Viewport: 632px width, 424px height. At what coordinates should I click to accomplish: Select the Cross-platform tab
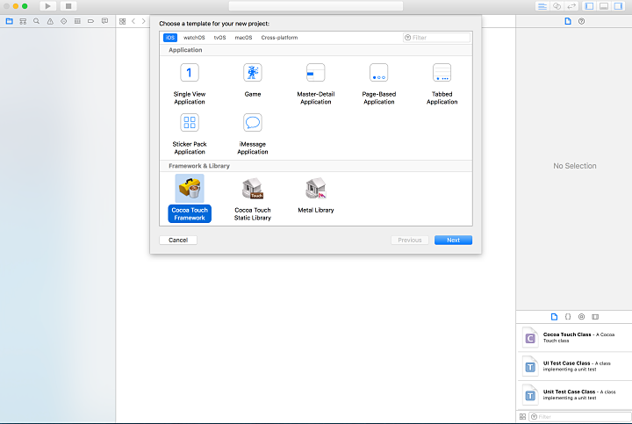point(279,38)
